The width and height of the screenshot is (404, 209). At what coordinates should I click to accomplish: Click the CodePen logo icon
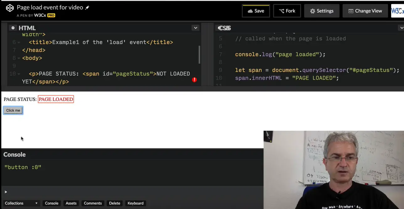[x=10, y=8]
